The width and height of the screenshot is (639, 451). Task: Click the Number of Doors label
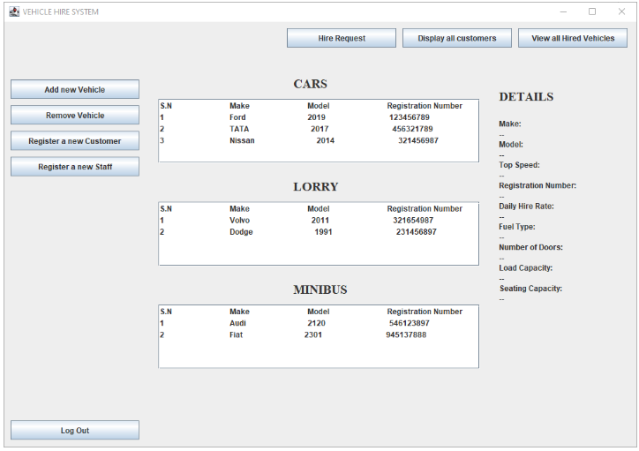click(530, 247)
